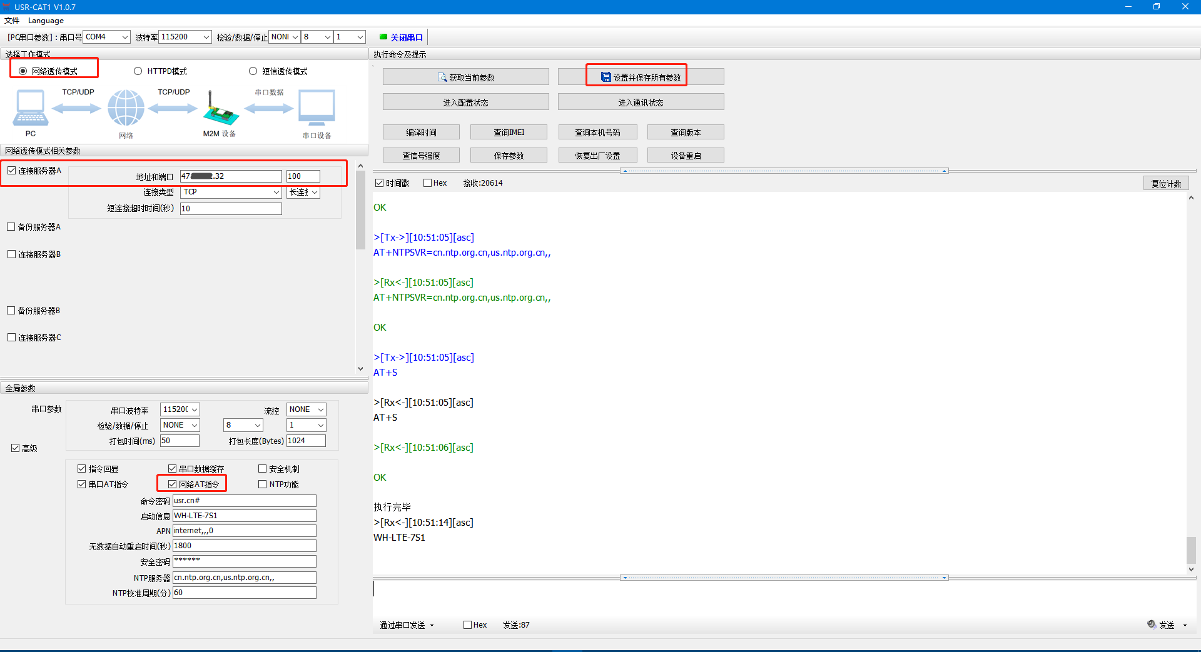Click 编译时间 button
This screenshot has height=652, width=1201.
[x=422, y=132]
